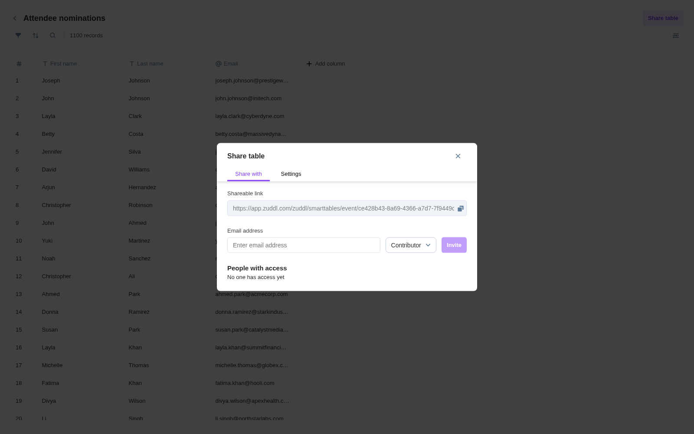
Task: Click the Attendee nominations title
Action: pyautogui.click(x=64, y=18)
